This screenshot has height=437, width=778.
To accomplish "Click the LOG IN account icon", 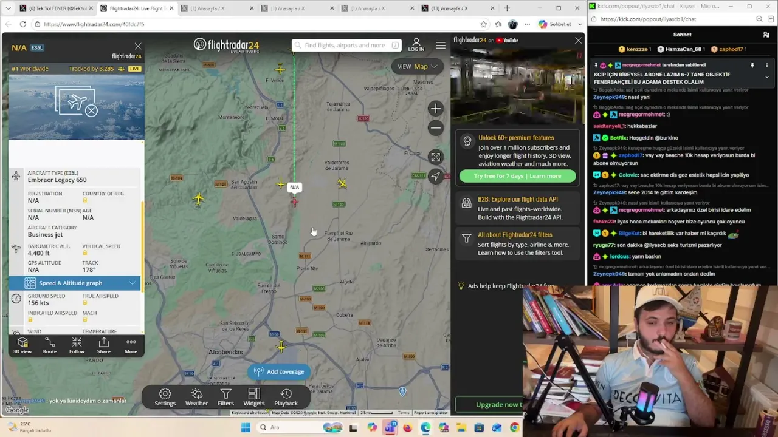I will coord(416,45).
